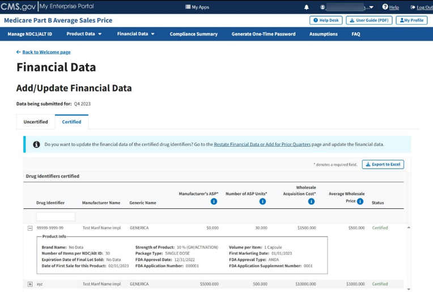Open the user account profile icon

(x=322, y=7)
